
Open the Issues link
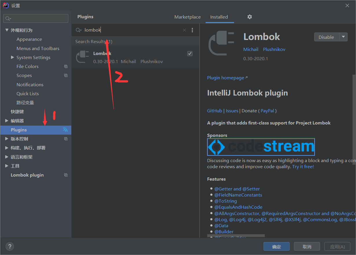coord(232,111)
